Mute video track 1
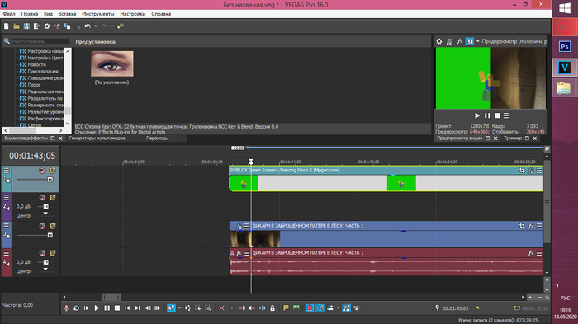578x324 pixels. [x=42, y=171]
